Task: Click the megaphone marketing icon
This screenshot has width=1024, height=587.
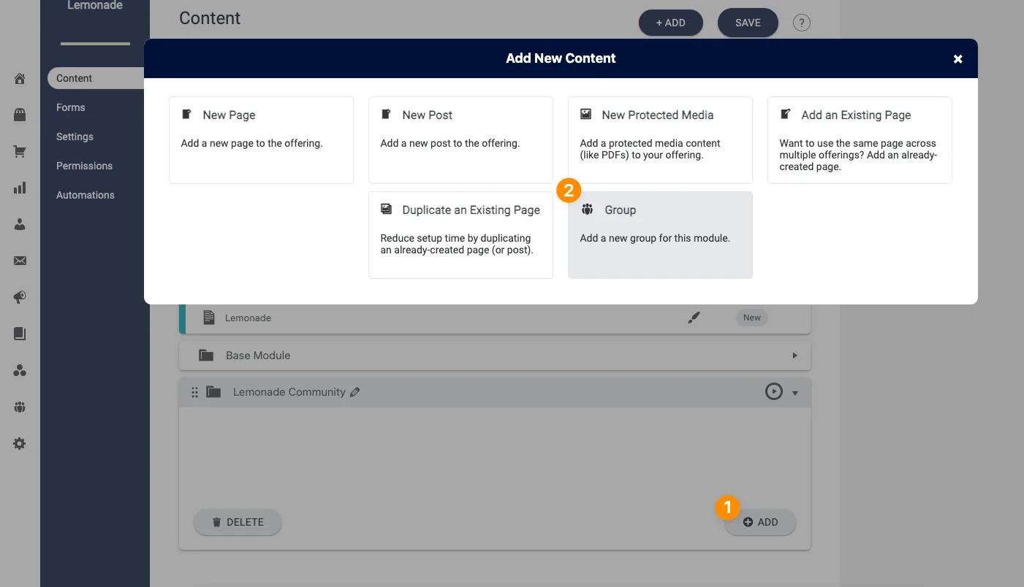Action: [20, 297]
